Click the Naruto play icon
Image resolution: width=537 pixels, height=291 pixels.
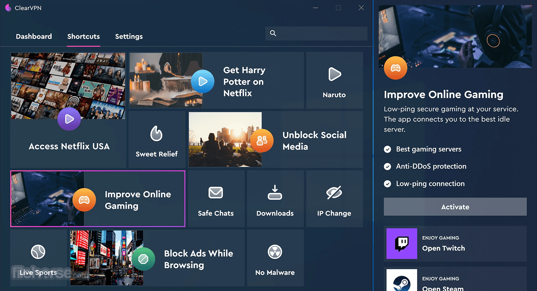coord(334,74)
